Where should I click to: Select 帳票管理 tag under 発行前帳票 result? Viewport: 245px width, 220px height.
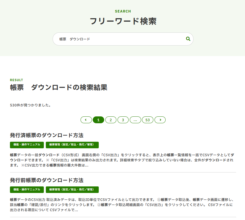[x=72, y=190]
